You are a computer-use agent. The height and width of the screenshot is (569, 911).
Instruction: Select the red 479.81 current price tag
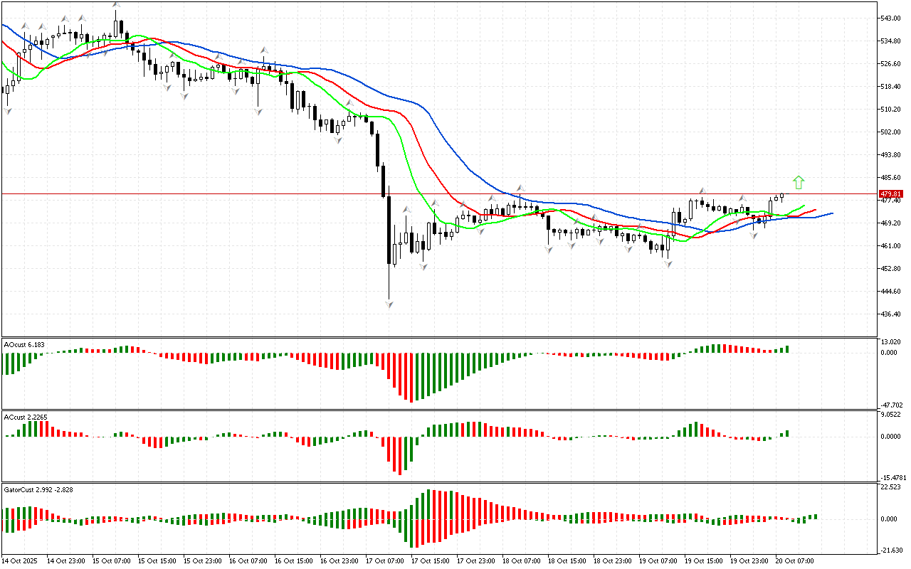891,194
